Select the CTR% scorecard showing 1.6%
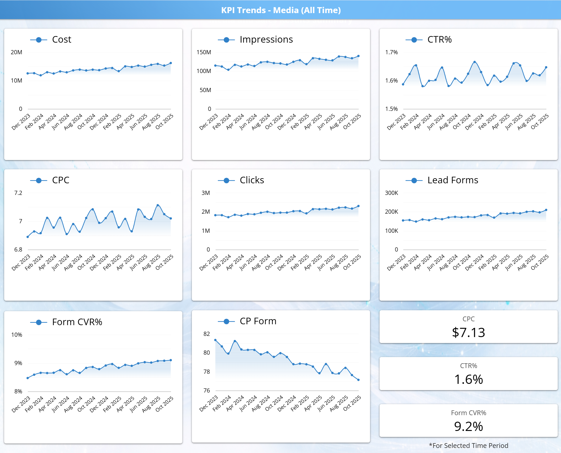561x453 pixels. 468,374
